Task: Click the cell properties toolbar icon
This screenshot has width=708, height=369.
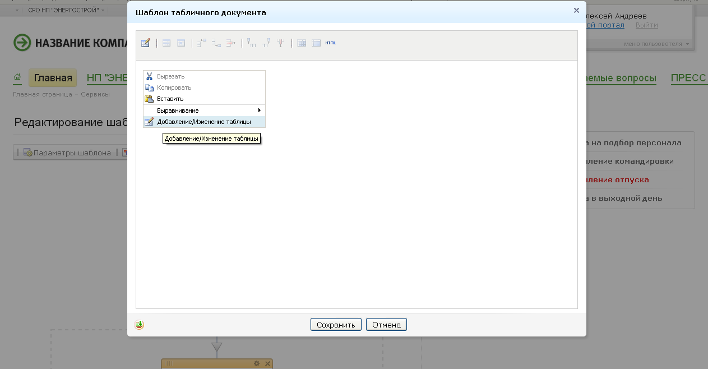Action: tap(181, 43)
